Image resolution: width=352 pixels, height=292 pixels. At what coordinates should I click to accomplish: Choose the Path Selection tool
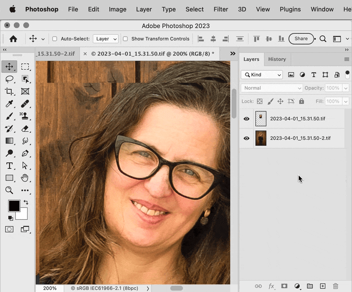(25, 165)
